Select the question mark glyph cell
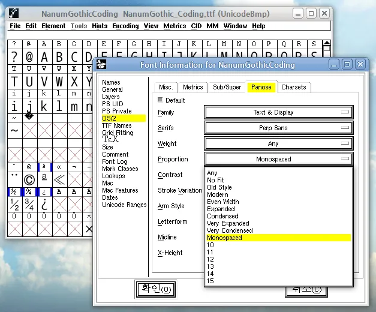The image size is (376, 312). click(14, 57)
